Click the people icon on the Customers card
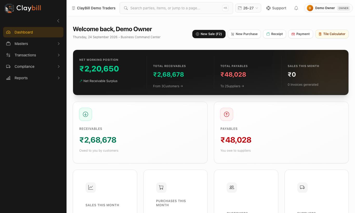This screenshot has height=213, width=355. tap(232, 187)
